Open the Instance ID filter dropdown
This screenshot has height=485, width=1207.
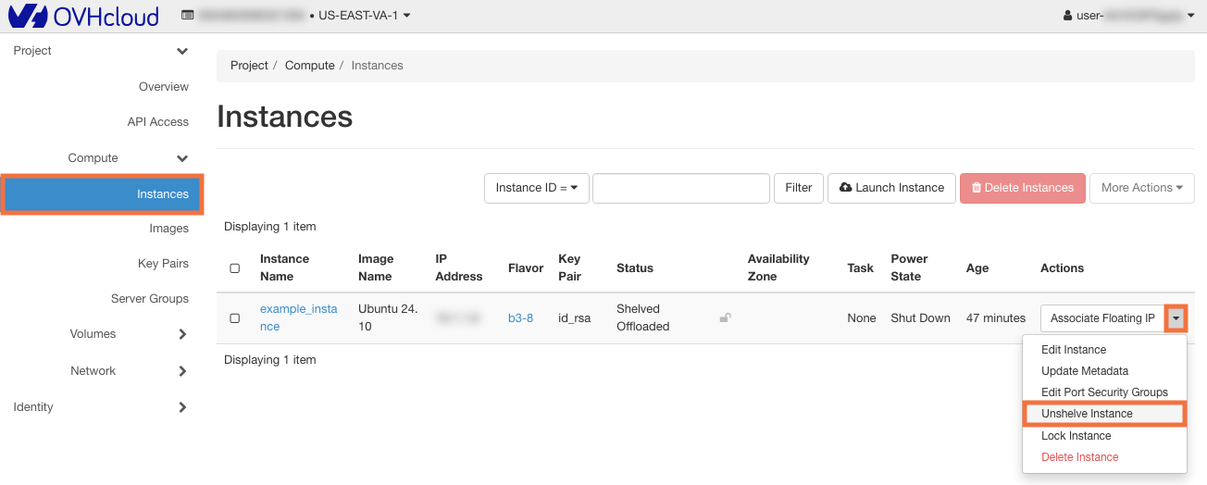(537, 188)
